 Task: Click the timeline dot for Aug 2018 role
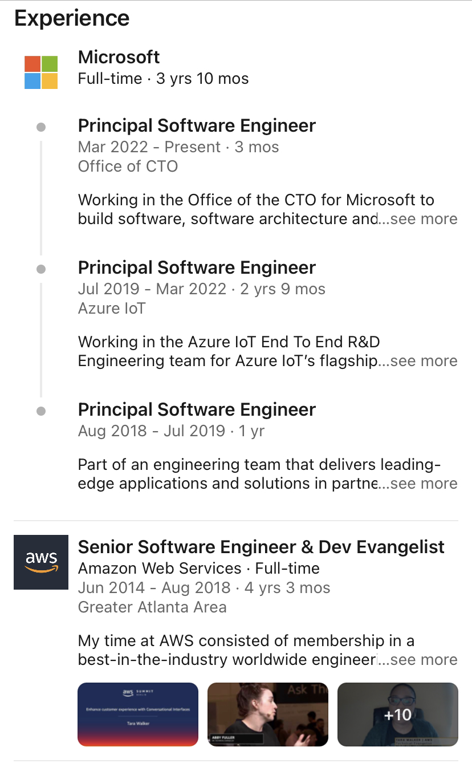tap(41, 411)
